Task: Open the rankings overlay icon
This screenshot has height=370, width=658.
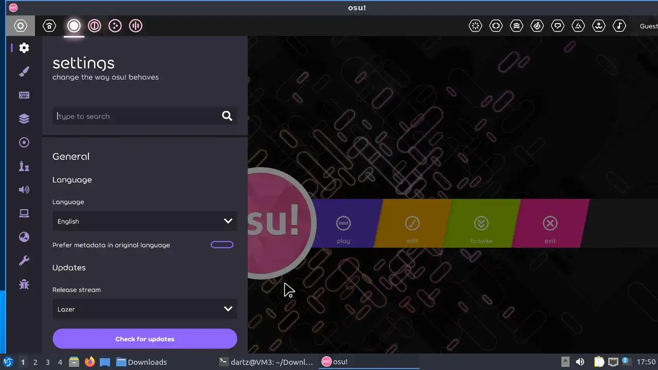Action: (x=517, y=26)
